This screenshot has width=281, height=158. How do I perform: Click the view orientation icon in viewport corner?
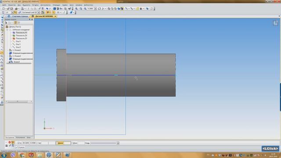click(x=275, y=23)
